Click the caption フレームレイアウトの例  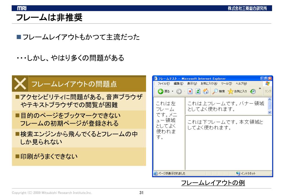coord(213,183)
